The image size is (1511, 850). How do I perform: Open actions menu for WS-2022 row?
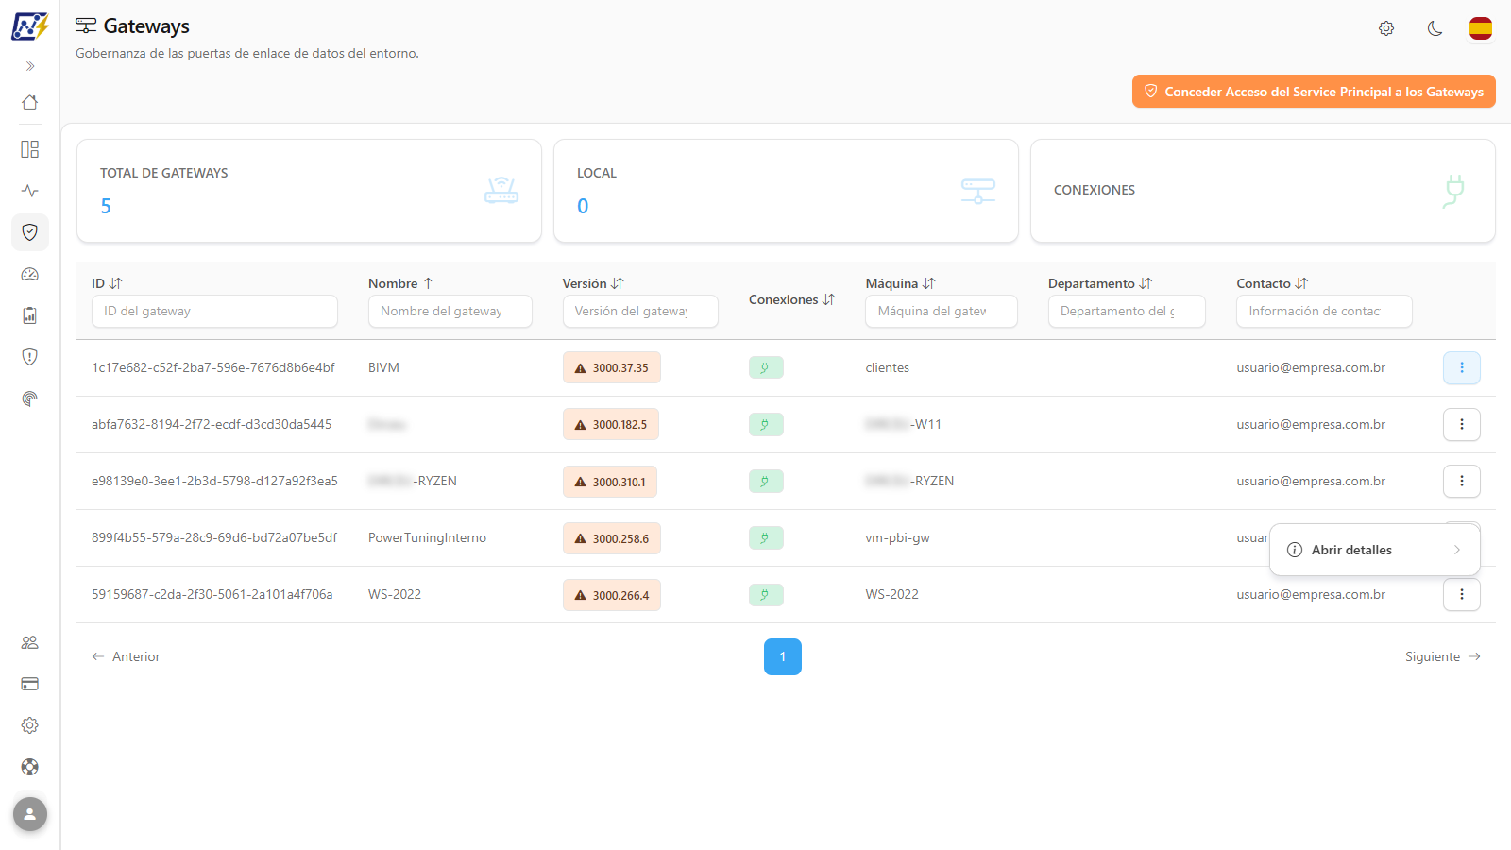click(1462, 595)
